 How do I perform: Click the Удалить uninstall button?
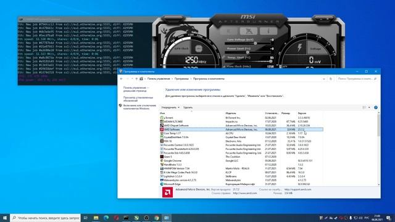tap(188, 107)
